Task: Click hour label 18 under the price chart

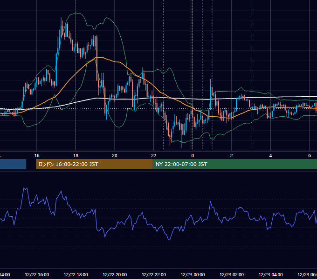Action: tap(76, 155)
